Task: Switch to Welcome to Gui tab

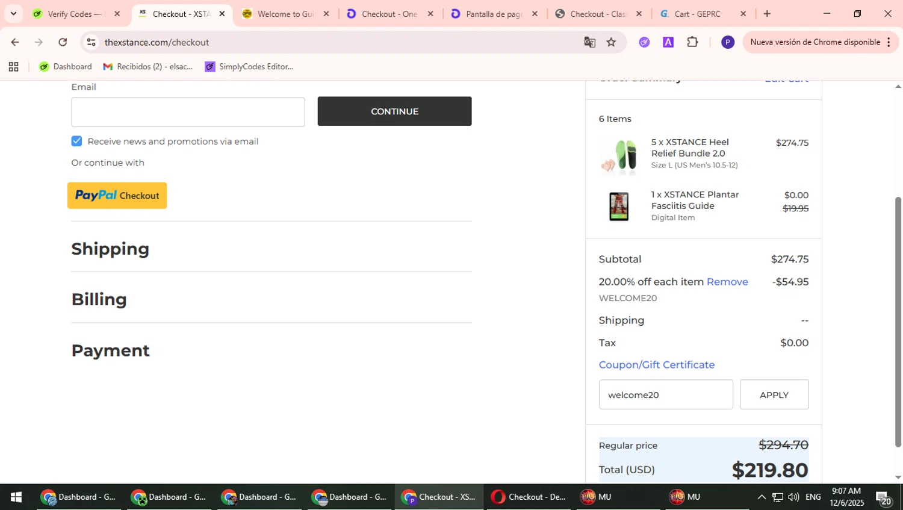Action: pyautogui.click(x=285, y=14)
